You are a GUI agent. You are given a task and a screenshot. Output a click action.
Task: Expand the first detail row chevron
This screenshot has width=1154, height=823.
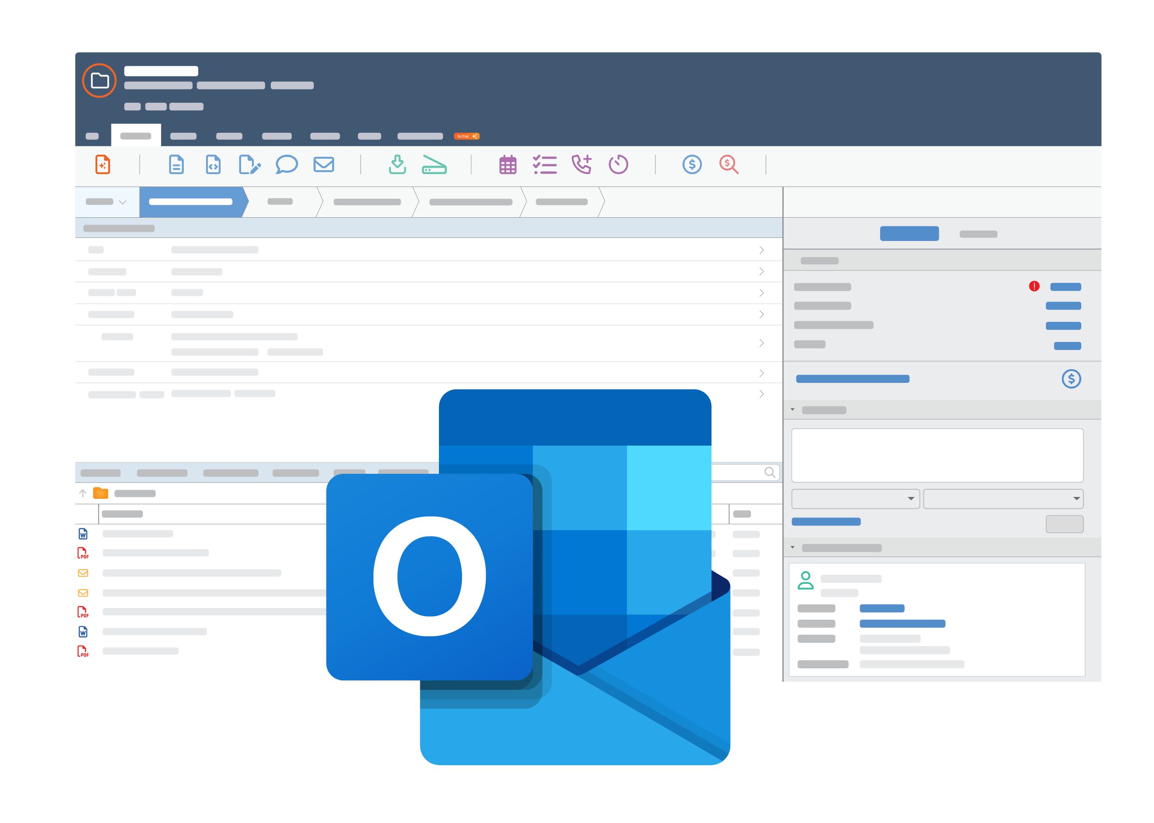[761, 250]
